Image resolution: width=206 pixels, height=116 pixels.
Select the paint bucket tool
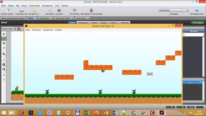point(4,48)
